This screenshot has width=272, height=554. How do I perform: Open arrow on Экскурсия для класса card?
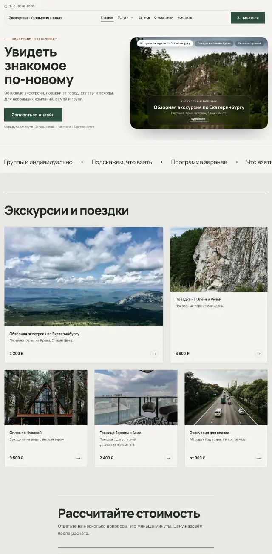click(x=258, y=458)
